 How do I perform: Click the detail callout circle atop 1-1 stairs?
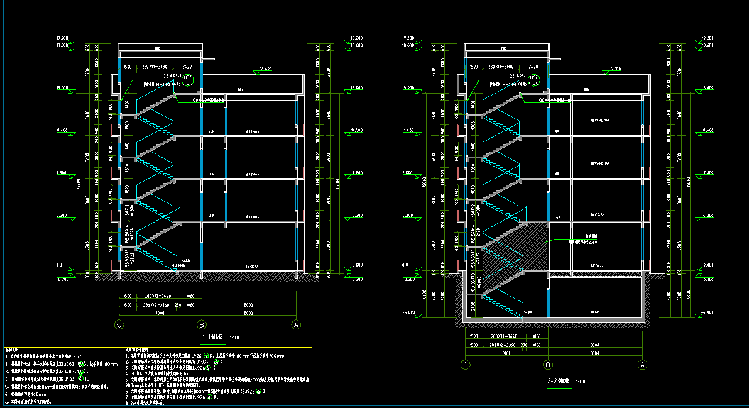point(187,79)
